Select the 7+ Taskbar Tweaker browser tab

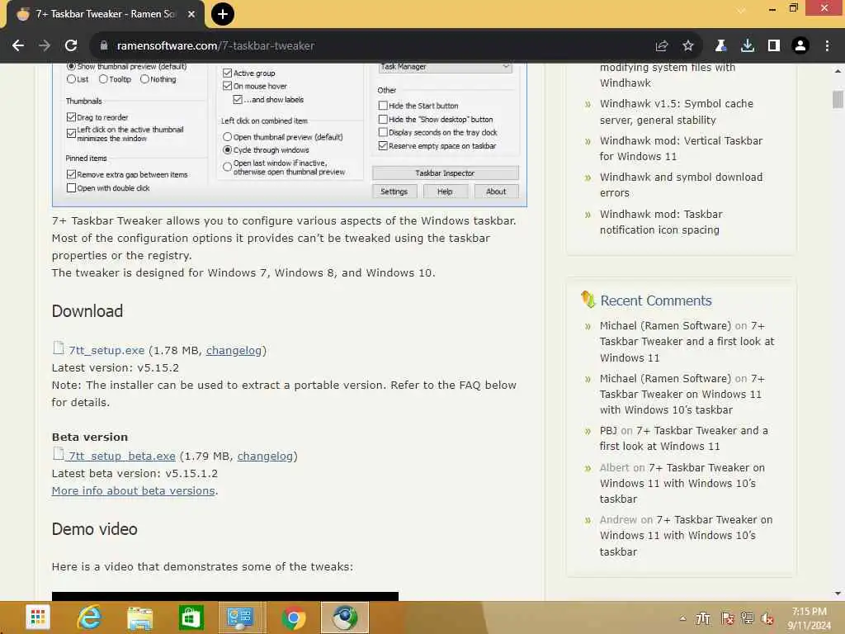[x=105, y=14]
